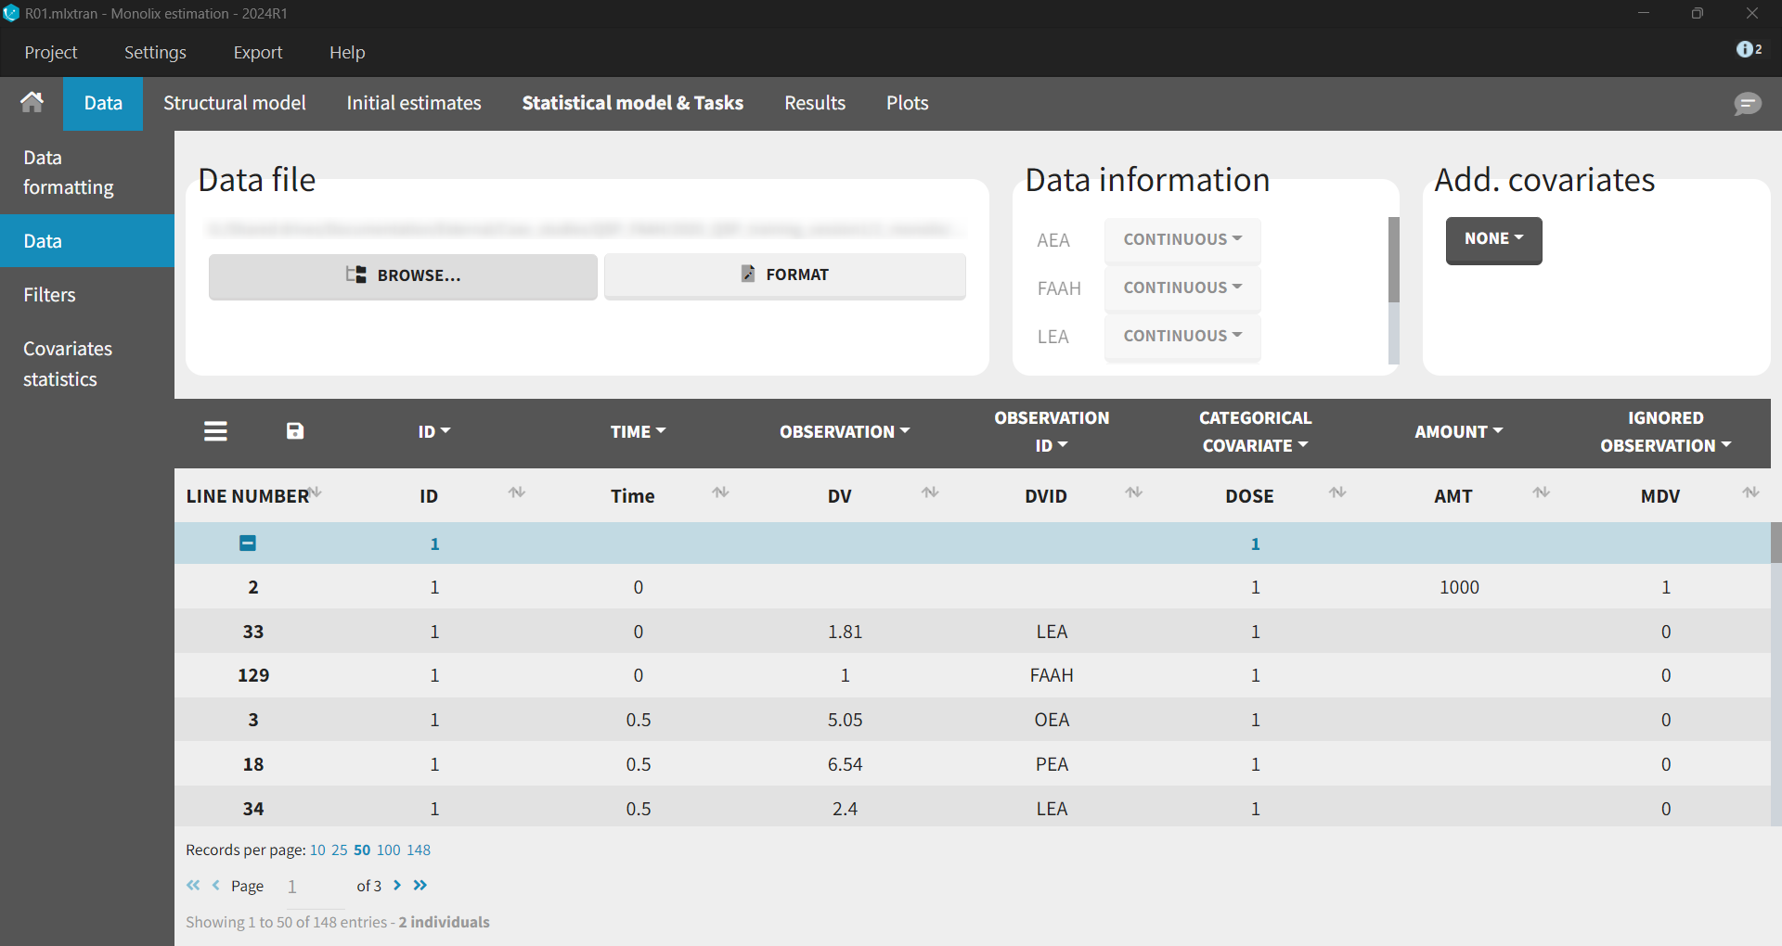Viewport: 1782px width, 946px height.
Task: Click the BROWSE... button
Action: coord(403,275)
